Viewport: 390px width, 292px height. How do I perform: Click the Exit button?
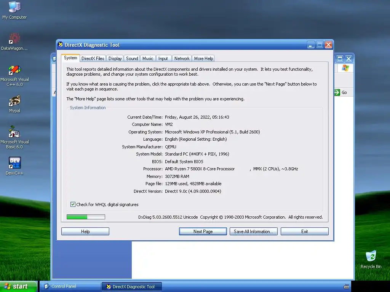click(304, 232)
